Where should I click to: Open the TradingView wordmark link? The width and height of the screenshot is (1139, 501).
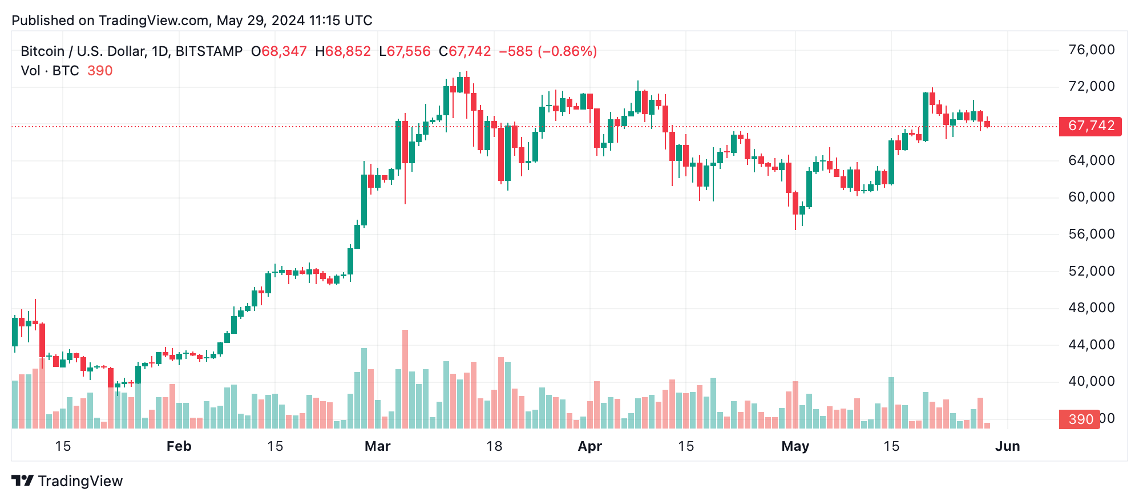coord(80,481)
